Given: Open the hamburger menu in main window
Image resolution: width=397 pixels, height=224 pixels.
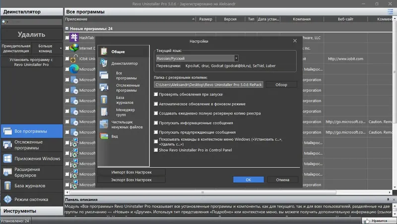Looking at the screenshot, I should 390,11.
